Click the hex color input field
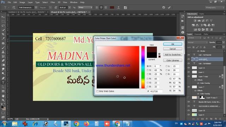 (x=156, y=91)
